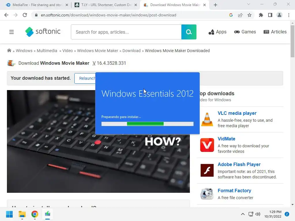295x221 pixels.
Task: Toggle the Chrome side panel
Action: tap(270, 15)
